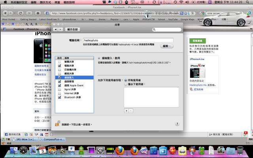This screenshot has width=253, height=158.
Task: Click the minus button under user list
Action: tap(131, 111)
